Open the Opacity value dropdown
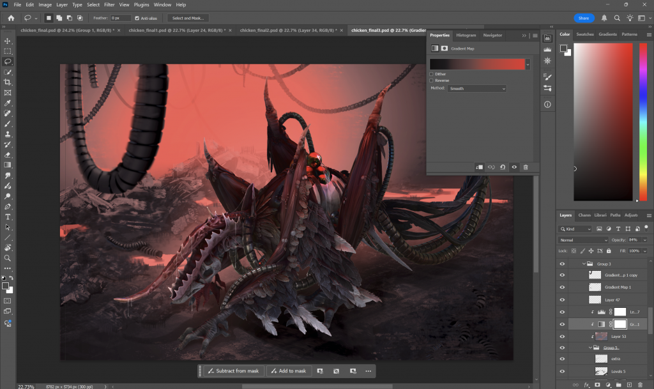The image size is (654, 389). pos(645,240)
